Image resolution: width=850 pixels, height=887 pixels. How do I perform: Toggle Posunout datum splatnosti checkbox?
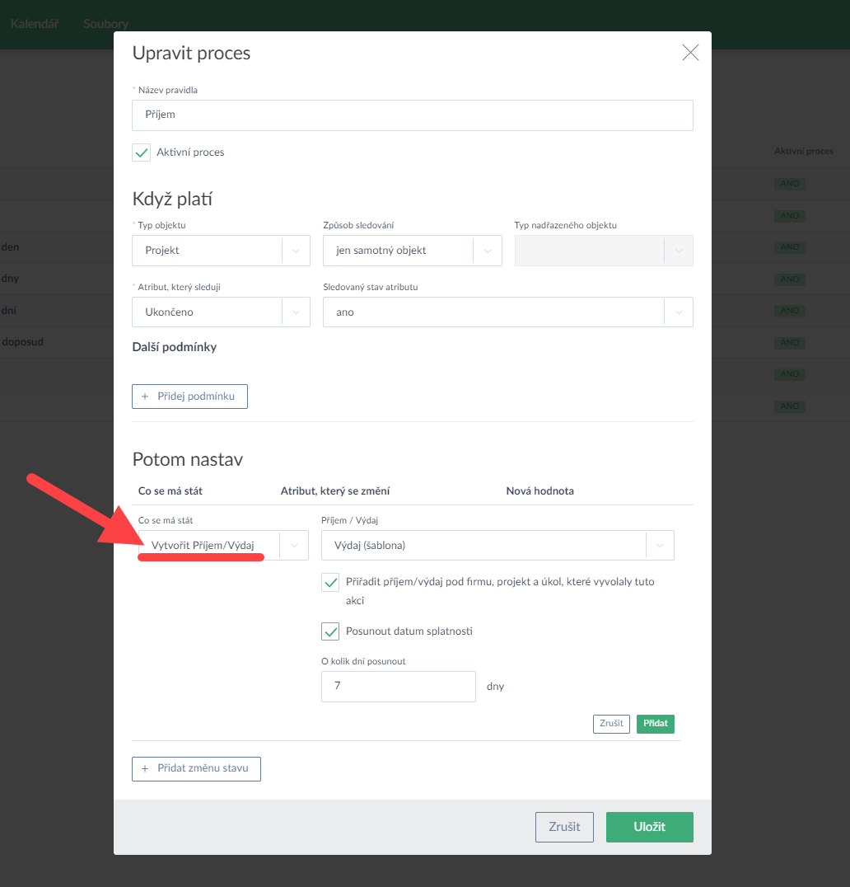330,632
